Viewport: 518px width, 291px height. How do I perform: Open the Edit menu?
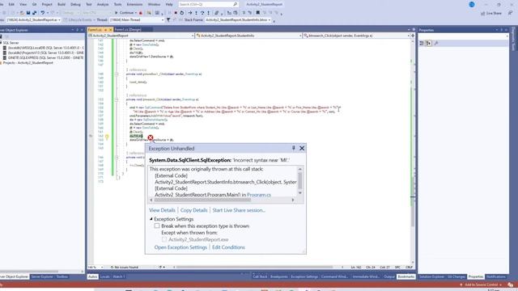[x=11, y=5]
